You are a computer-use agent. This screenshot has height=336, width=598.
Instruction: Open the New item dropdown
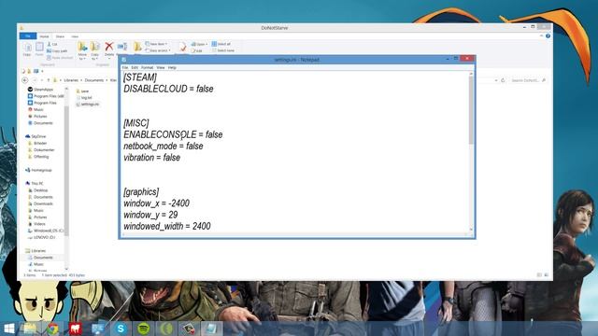[x=156, y=44]
